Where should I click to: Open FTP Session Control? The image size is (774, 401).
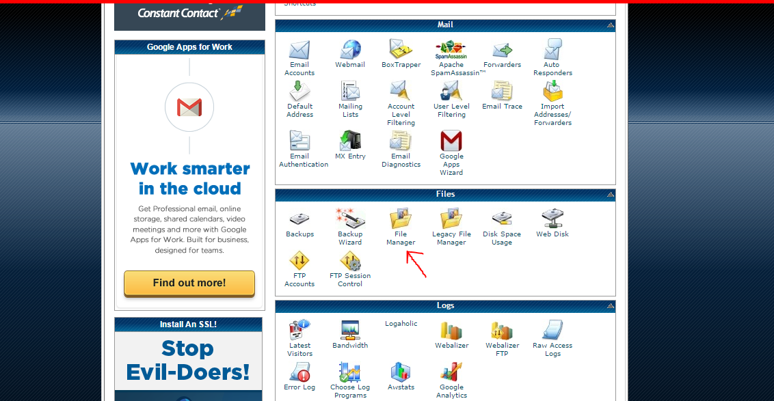(350, 269)
